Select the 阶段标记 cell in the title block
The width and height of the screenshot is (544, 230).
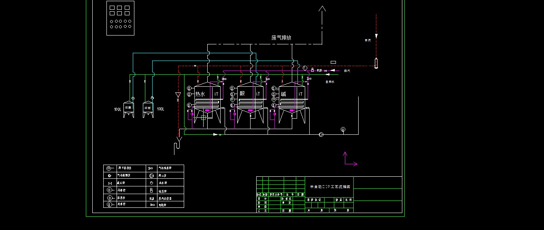click(x=314, y=200)
